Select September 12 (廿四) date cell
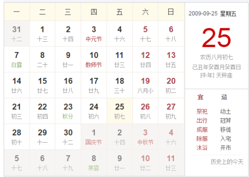The image size is (249, 177). point(145,59)
